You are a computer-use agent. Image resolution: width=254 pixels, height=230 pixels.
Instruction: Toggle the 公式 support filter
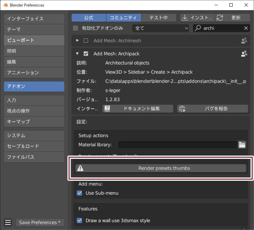click(89, 18)
